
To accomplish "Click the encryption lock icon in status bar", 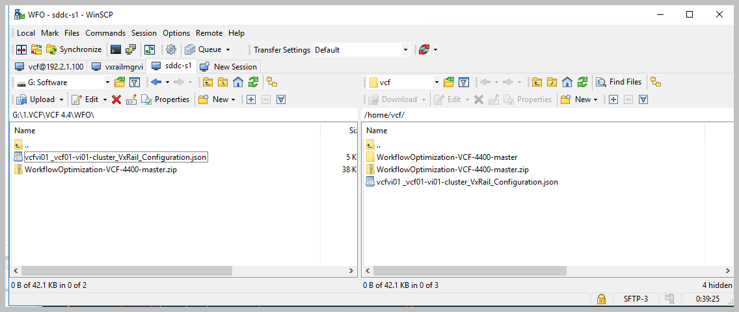I will click(x=601, y=299).
